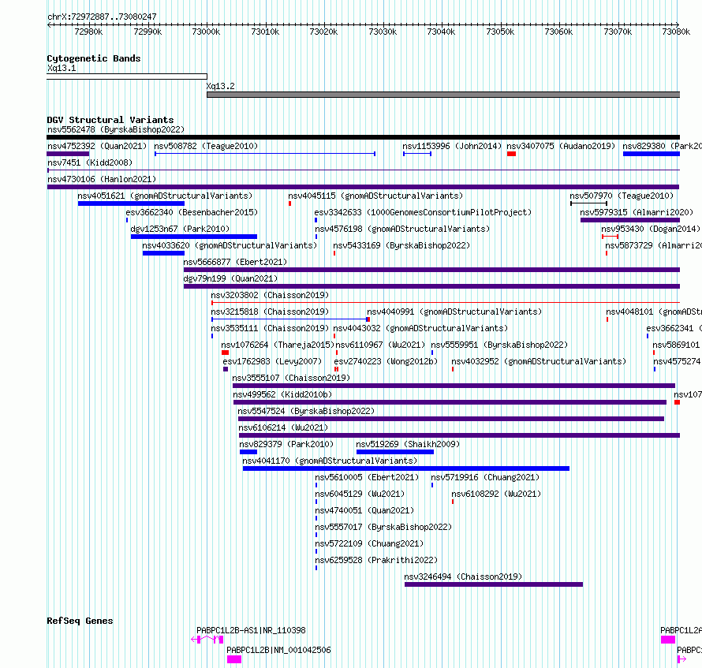Click the chrX:72972887..73080247 coordinate label
The width and height of the screenshot is (702, 668).
102,17
